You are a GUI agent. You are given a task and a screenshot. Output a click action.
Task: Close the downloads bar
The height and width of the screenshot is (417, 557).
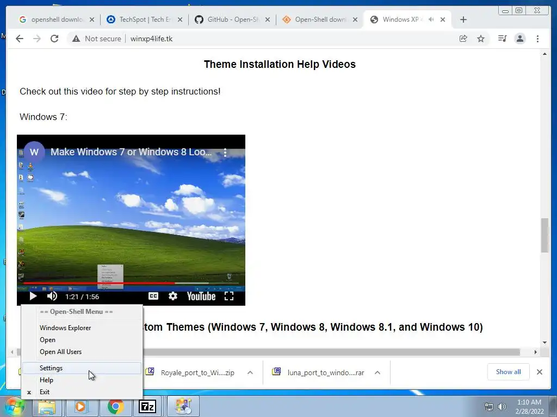coord(540,372)
